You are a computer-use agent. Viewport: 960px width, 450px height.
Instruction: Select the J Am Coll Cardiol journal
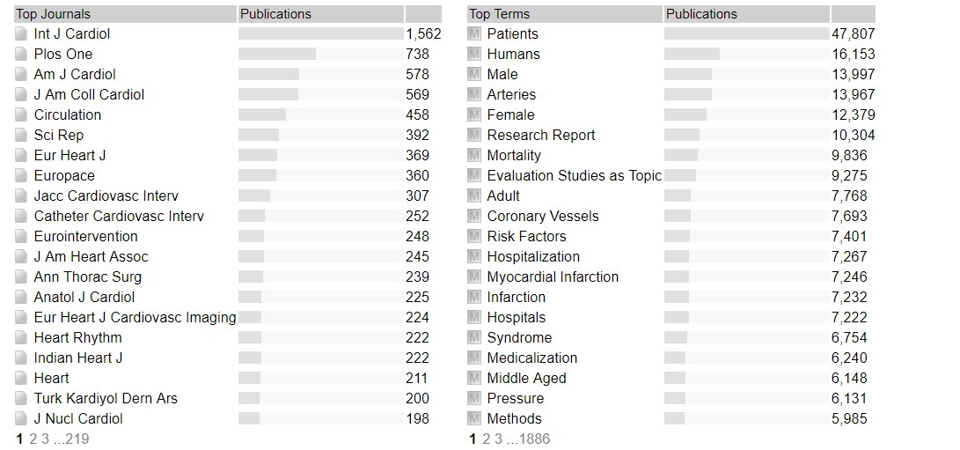click(89, 95)
